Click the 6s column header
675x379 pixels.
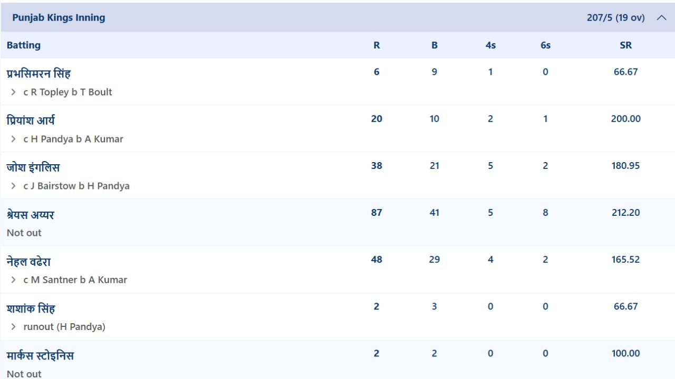click(545, 45)
